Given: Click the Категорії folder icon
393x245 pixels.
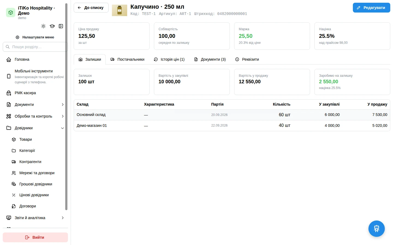Looking at the screenshot, I should click(x=14, y=151).
